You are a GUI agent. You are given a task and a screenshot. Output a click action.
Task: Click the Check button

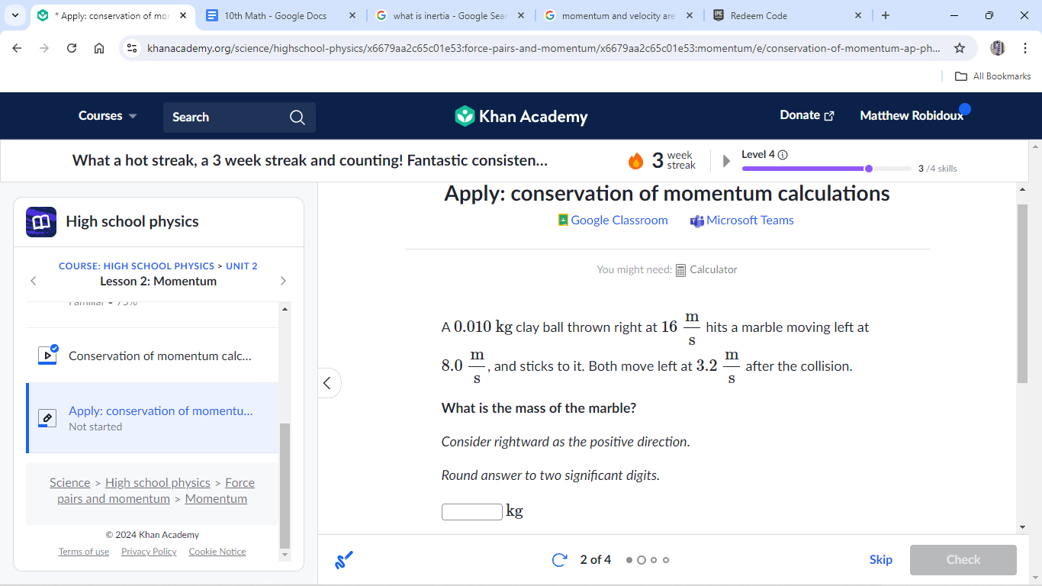pos(963,560)
